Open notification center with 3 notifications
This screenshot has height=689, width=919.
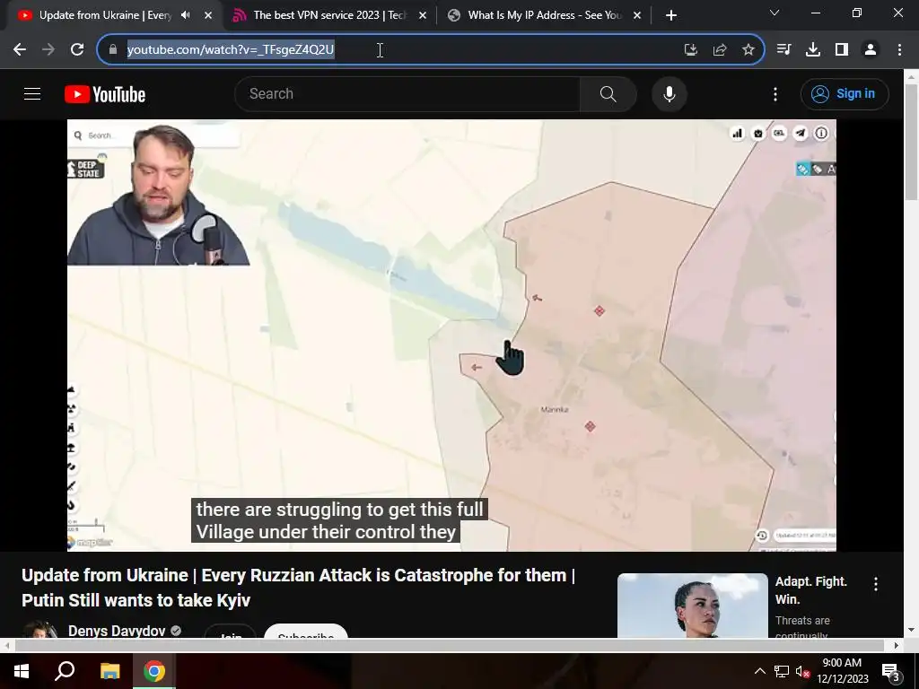click(x=891, y=671)
